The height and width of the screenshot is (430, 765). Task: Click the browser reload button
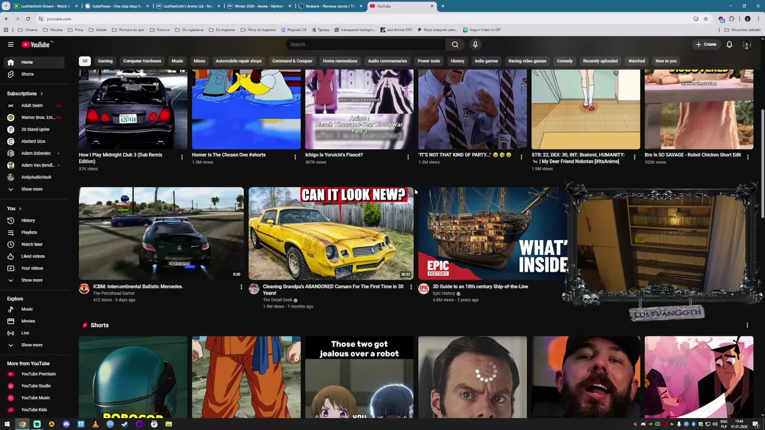tap(27, 19)
